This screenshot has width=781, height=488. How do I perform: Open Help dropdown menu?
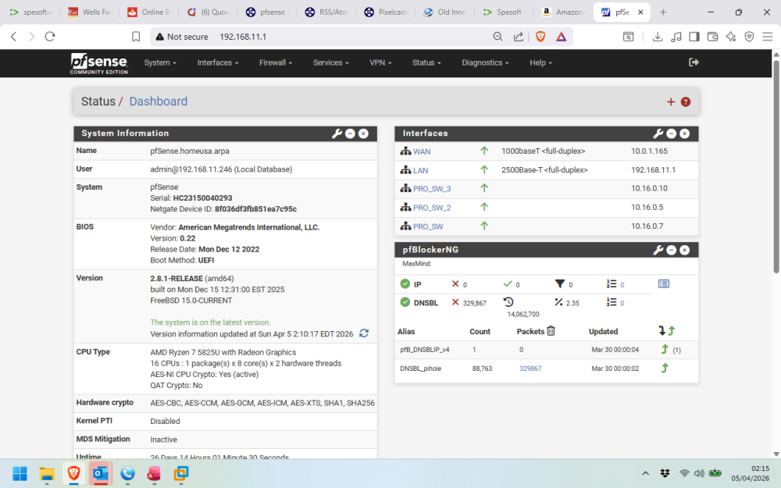[x=540, y=62]
